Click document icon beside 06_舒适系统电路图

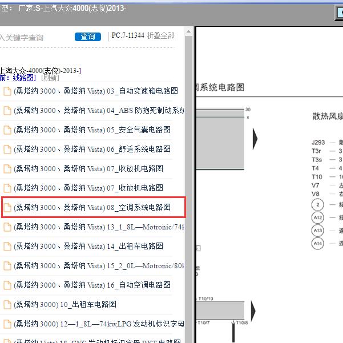(7, 150)
